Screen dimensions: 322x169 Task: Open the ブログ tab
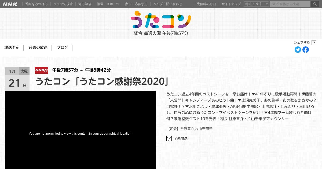[x=63, y=47]
